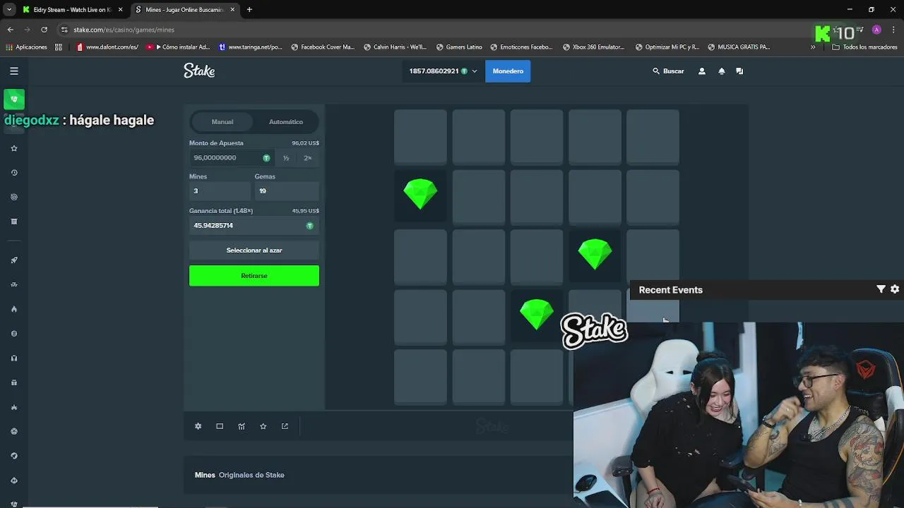Halve the bet with the ½ button
The height and width of the screenshot is (508, 904).
click(286, 158)
